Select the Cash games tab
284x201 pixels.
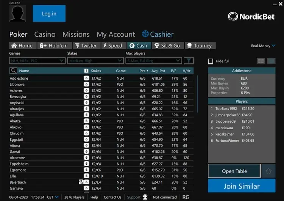tap(139, 46)
